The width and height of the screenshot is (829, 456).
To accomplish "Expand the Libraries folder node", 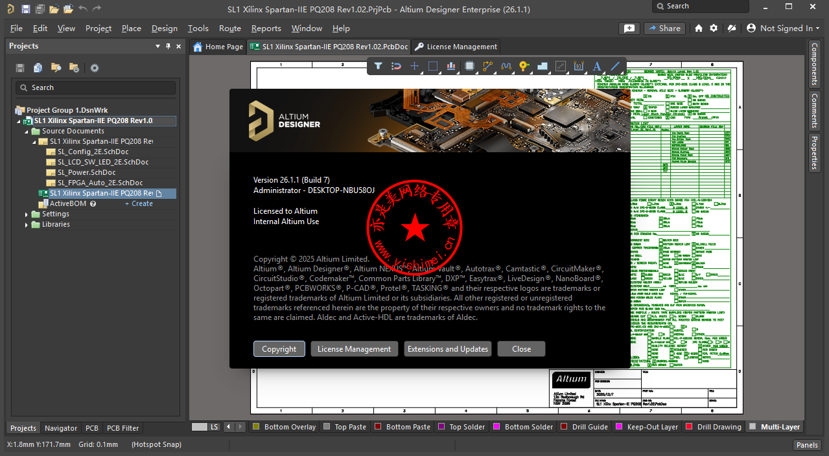I will click(x=27, y=225).
